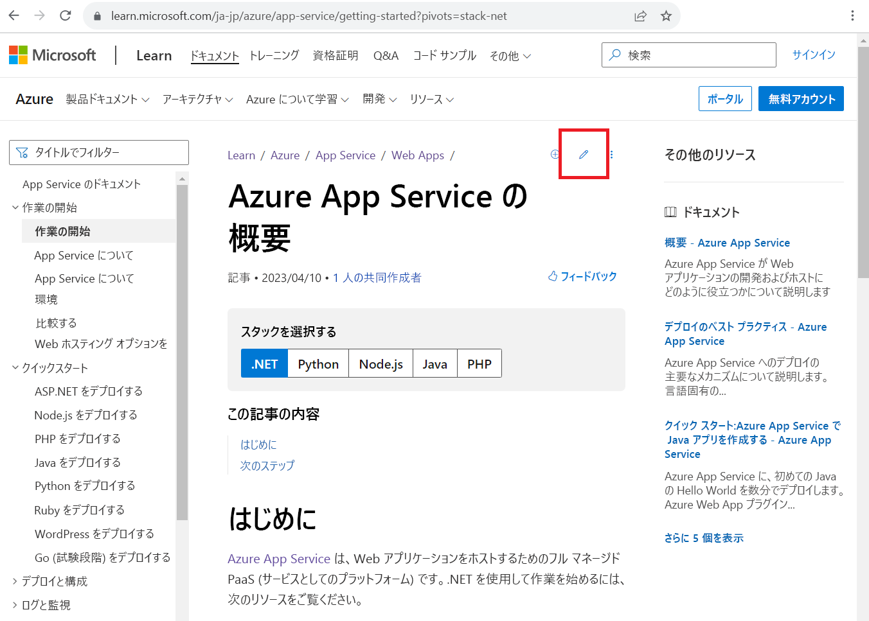
Task: Click the 1 人の共同作成者 link
Action: [x=377, y=277]
